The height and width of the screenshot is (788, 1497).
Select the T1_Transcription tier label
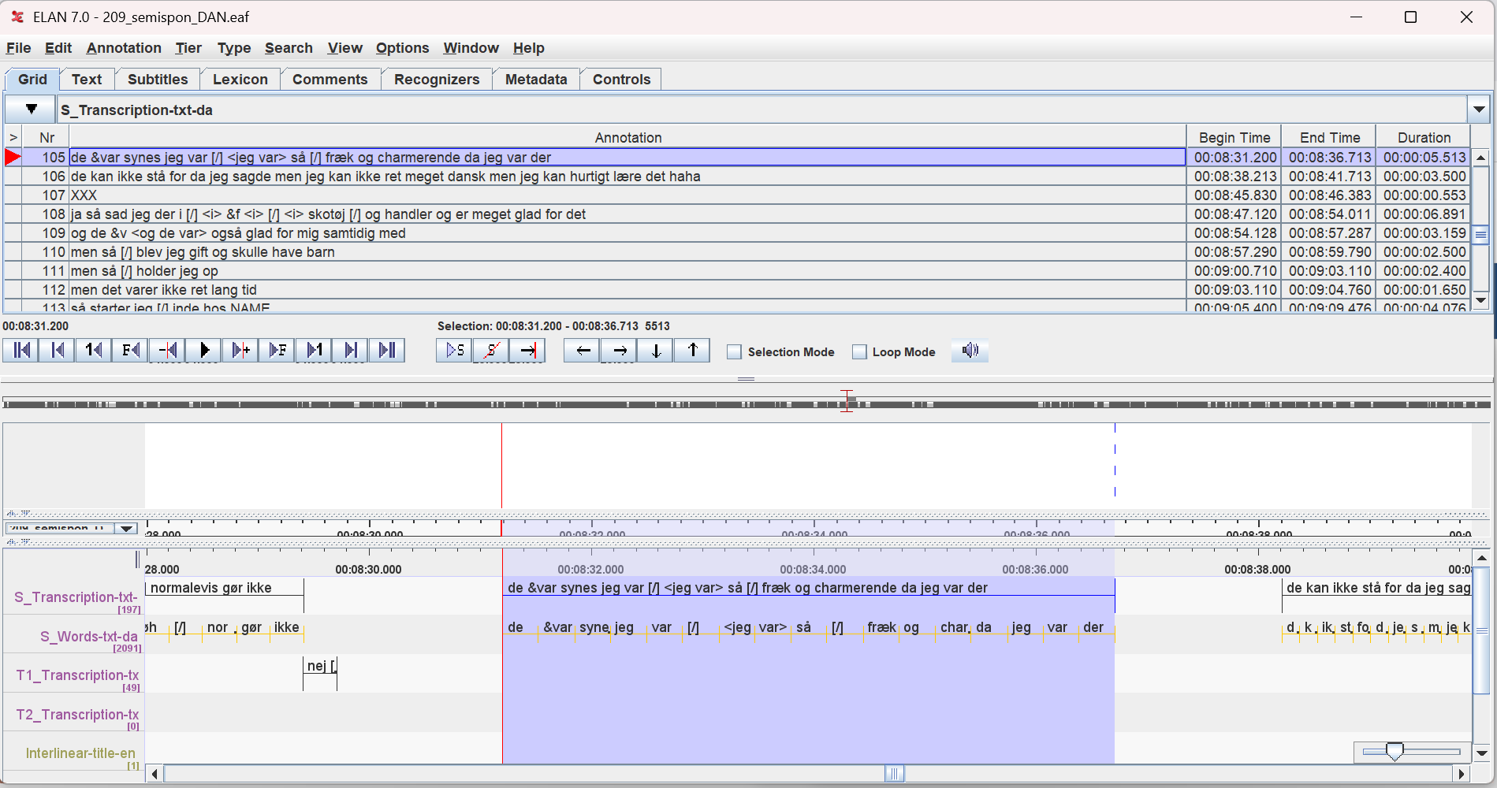tap(77, 675)
